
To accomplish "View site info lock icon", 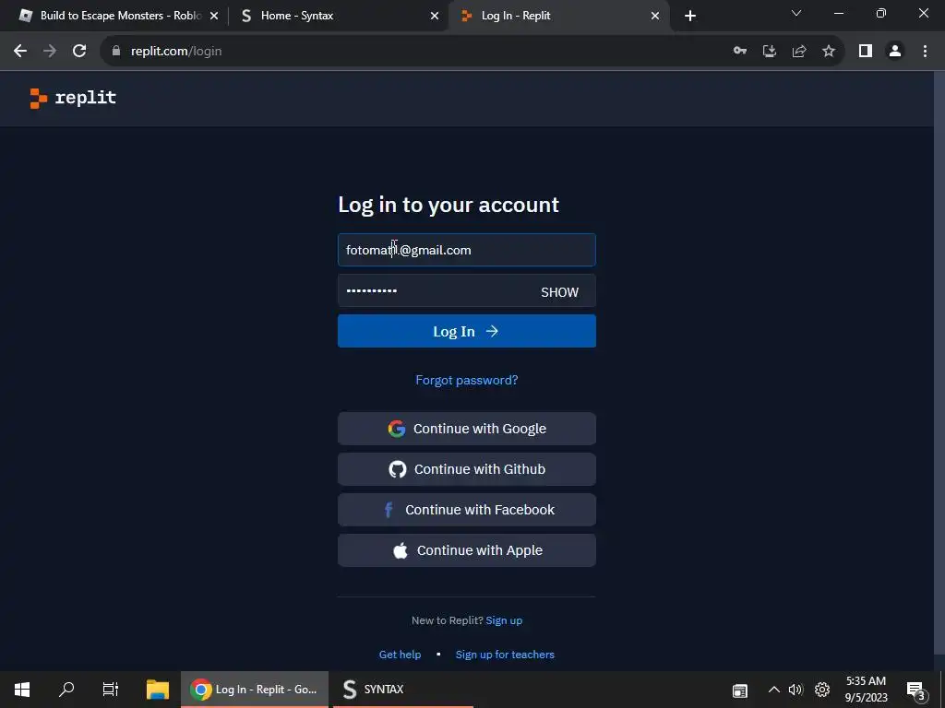I will click(116, 52).
